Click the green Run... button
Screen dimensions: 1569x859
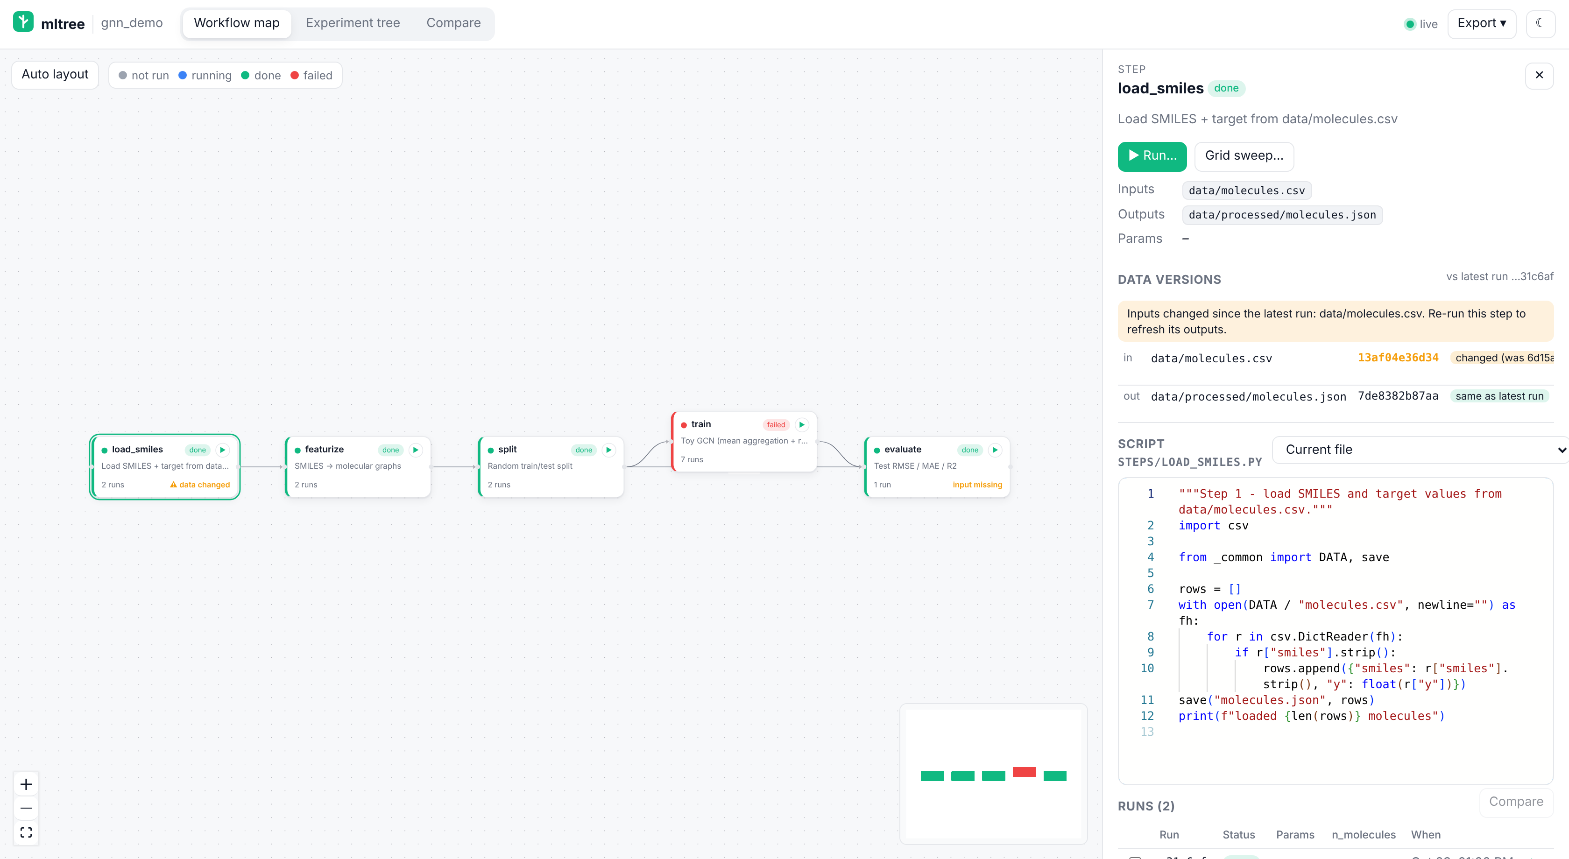(x=1152, y=156)
